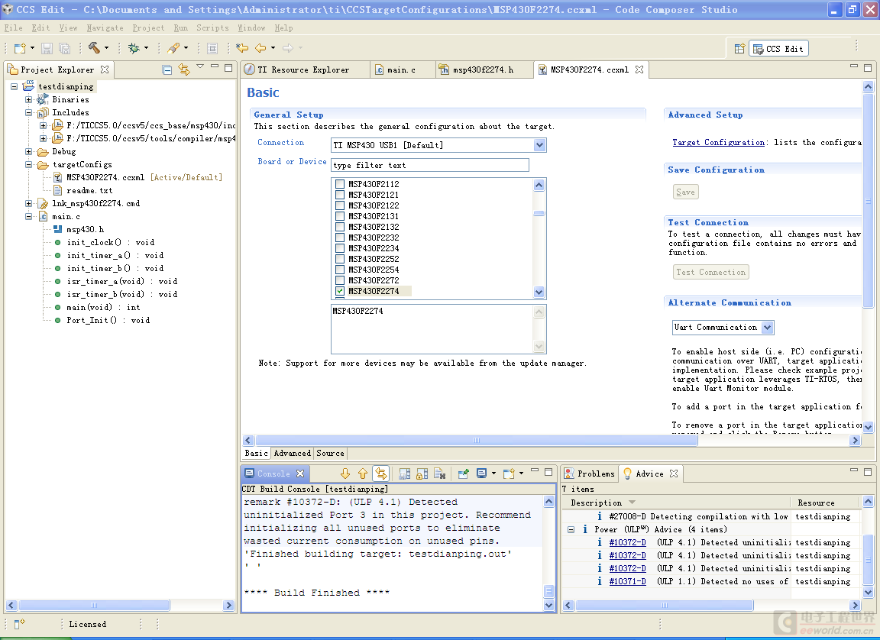
Task: Check the MSP430F2232 device checkbox
Action: point(339,238)
